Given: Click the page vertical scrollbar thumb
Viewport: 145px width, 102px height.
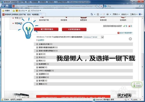Looking at the screenshot, I should pos(142,67).
